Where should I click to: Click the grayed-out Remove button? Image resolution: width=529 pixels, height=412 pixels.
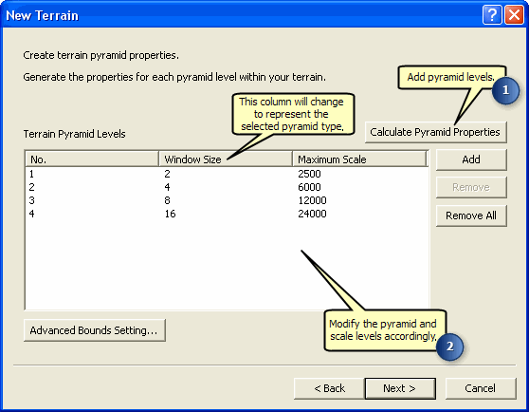click(471, 187)
